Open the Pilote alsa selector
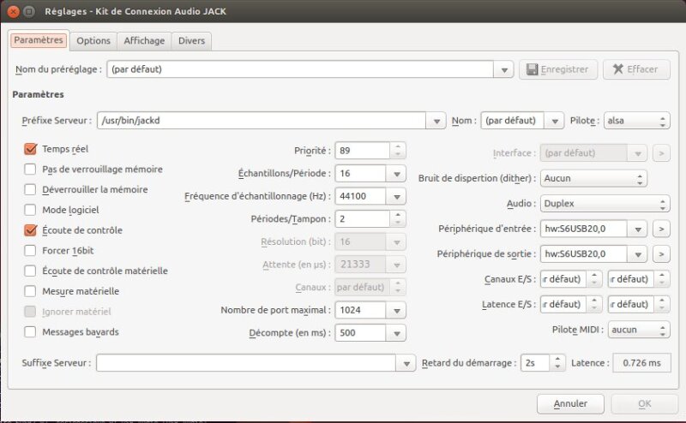The width and height of the screenshot is (686, 423). coord(636,121)
